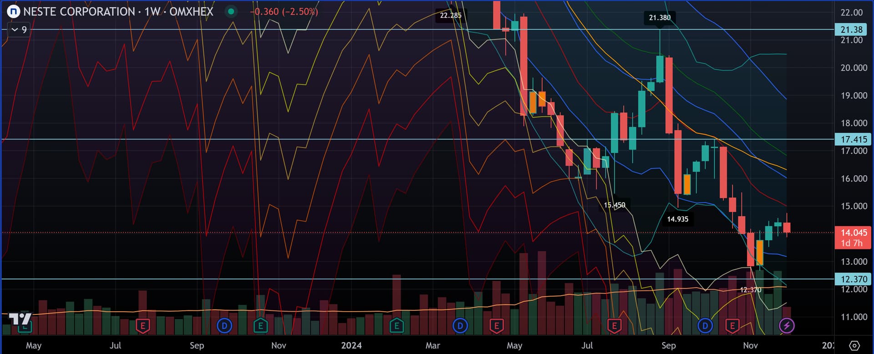Click the price change −0.360 (−2.50%)
This screenshot has height=354, width=874.
(x=284, y=11)
